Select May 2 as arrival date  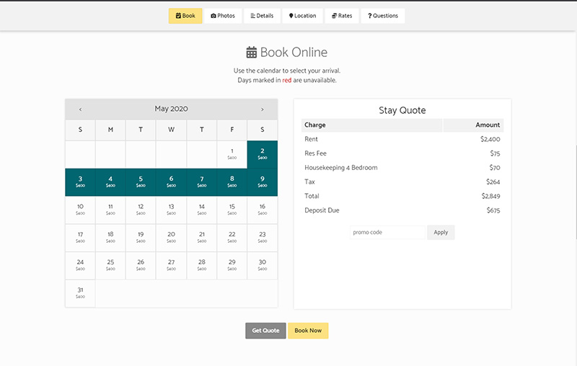pyautogui.click(x=262, y=153)
